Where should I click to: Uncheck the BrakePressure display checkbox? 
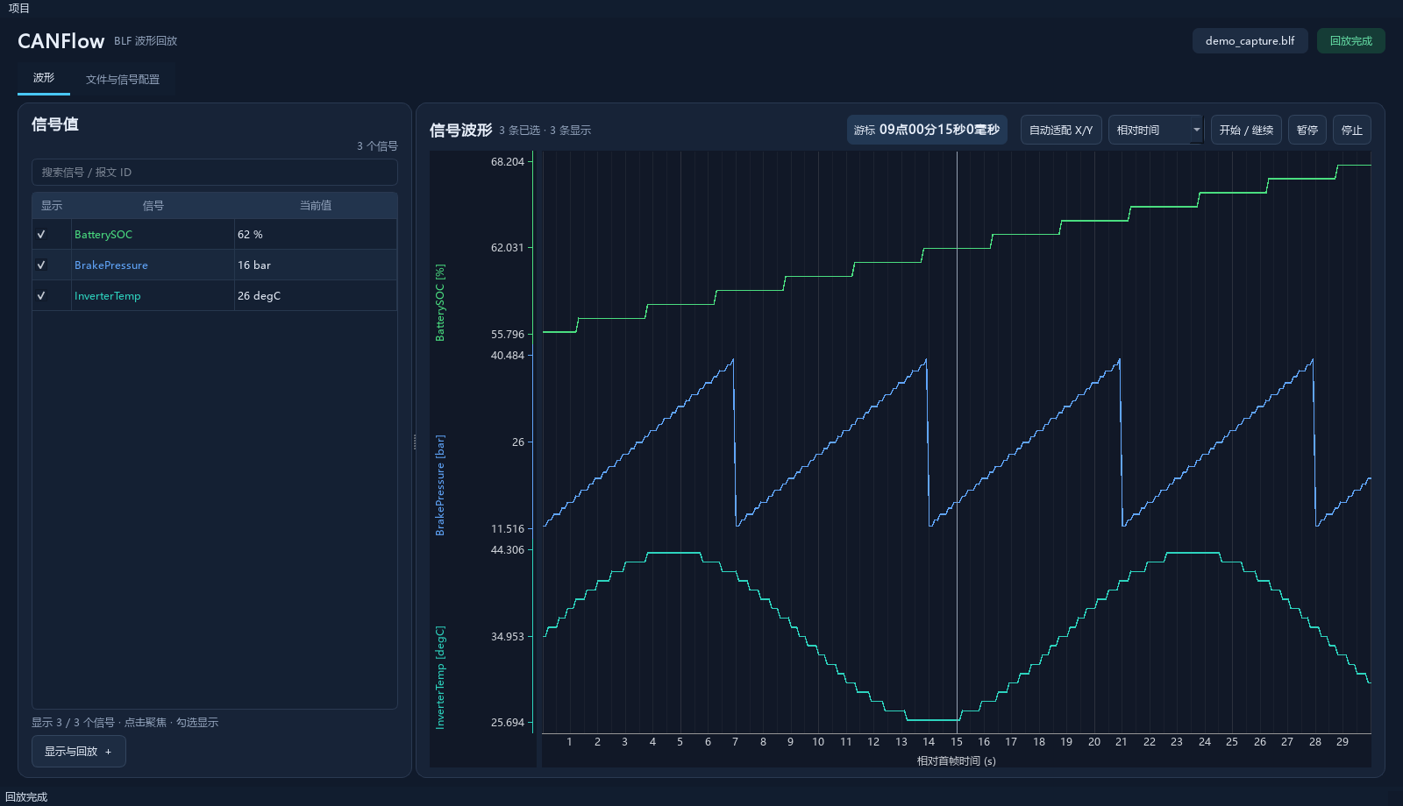point(41,265)
